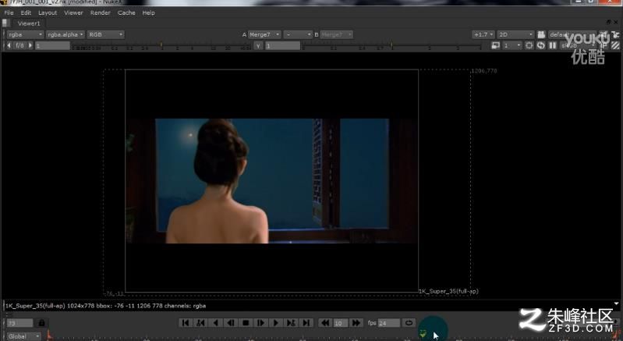
Task: Open the rgba channel set dropdown
Action: (x=25, y=34)
